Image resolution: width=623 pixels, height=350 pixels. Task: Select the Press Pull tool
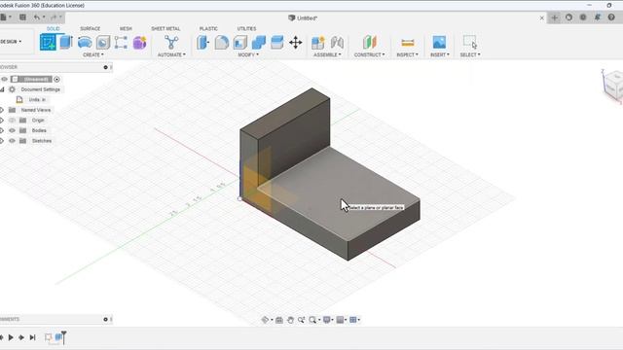[x=203, y=42]
